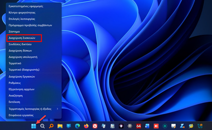Image resolution: width=212 pixels, height=130 pixels.
Task: Open Microsoft Word from taskbar
Action: (147, 126)
